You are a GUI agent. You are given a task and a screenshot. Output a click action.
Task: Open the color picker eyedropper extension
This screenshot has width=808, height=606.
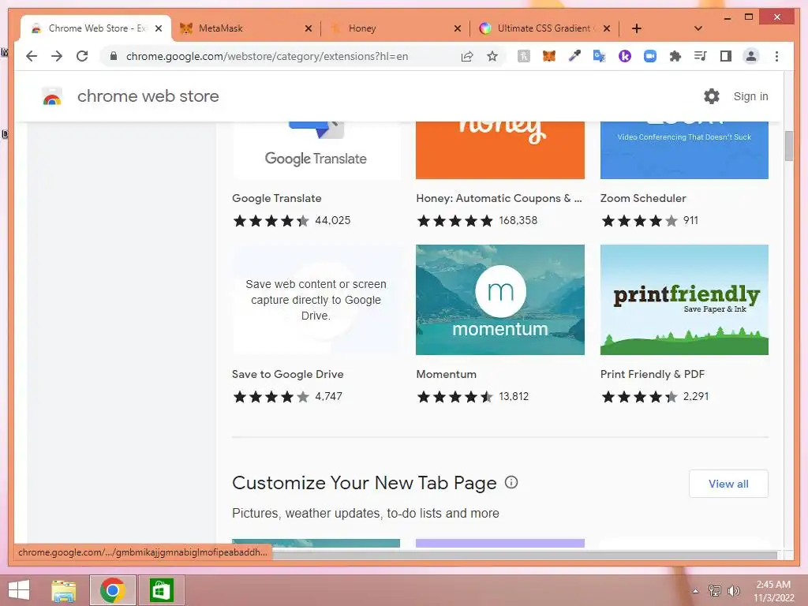574,56
